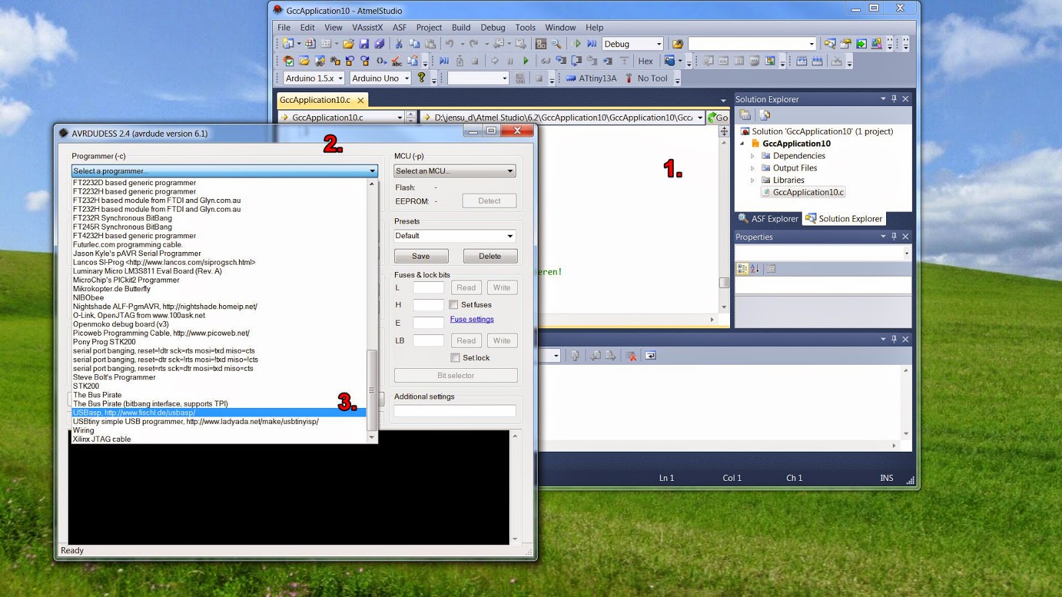Open the Debug menu
The height and width of the screenshot is (597, 1062).
[493, 27]
